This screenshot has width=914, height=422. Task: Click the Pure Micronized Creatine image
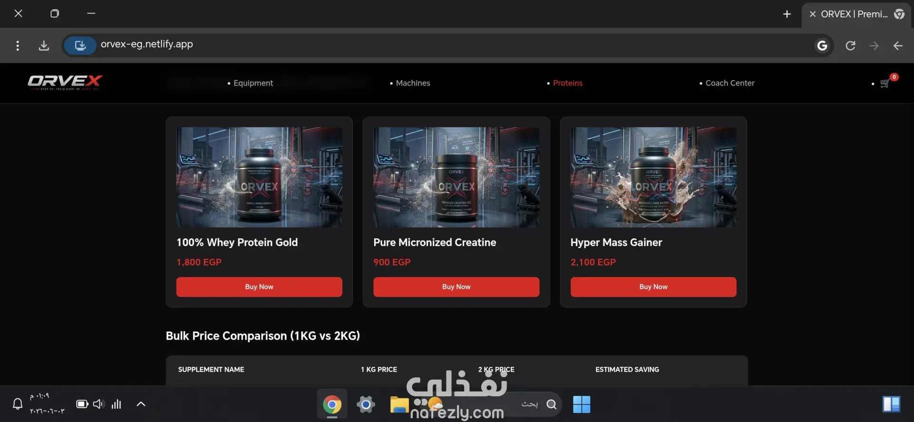[456, 177]
